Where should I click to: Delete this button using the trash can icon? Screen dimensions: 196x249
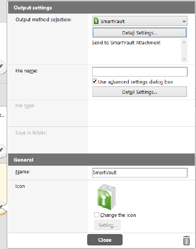point(187,240)
